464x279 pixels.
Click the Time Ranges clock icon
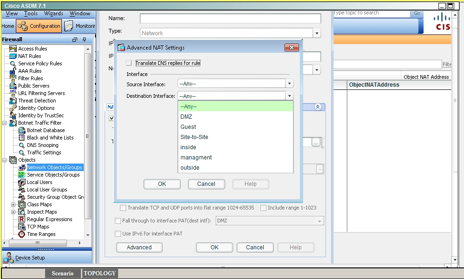[x=21, y=234]
